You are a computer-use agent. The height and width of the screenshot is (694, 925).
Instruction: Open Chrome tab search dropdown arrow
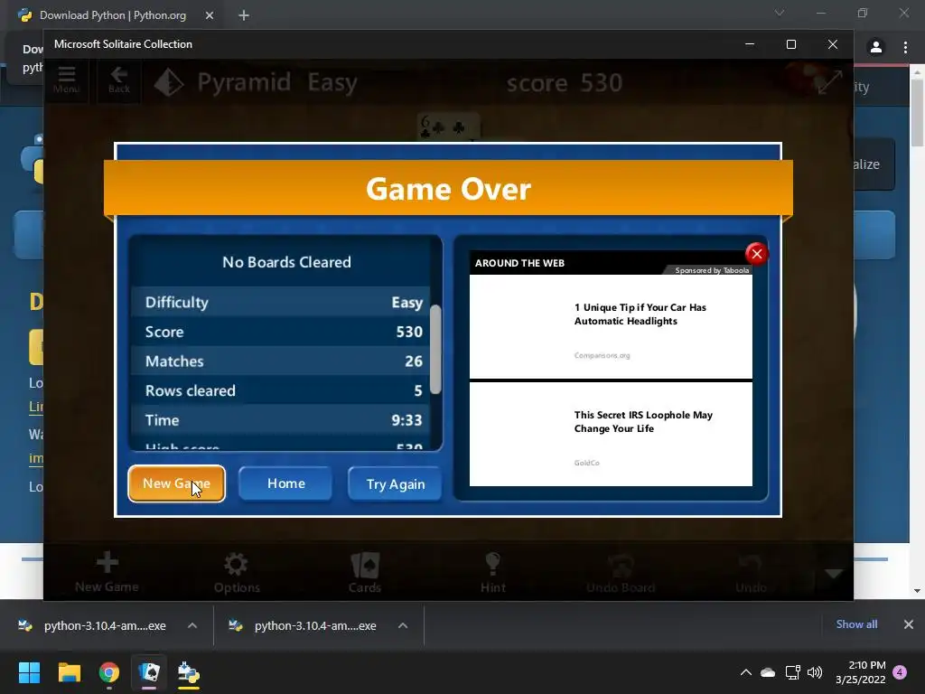point(780,13)
